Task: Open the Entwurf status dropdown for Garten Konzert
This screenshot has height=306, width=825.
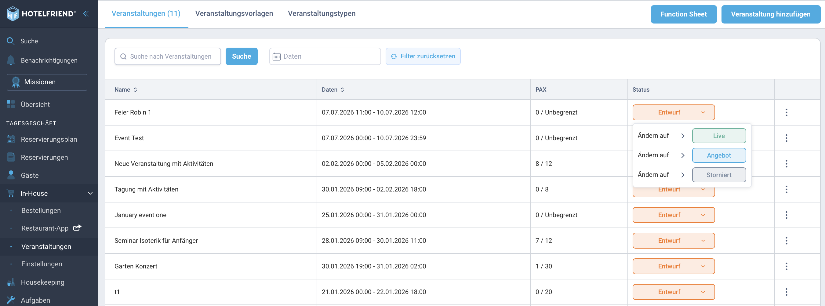Action: click(674, 266)
